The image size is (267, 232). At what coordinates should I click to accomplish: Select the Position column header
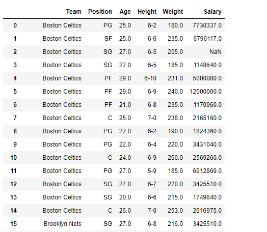tap(100, 12)
